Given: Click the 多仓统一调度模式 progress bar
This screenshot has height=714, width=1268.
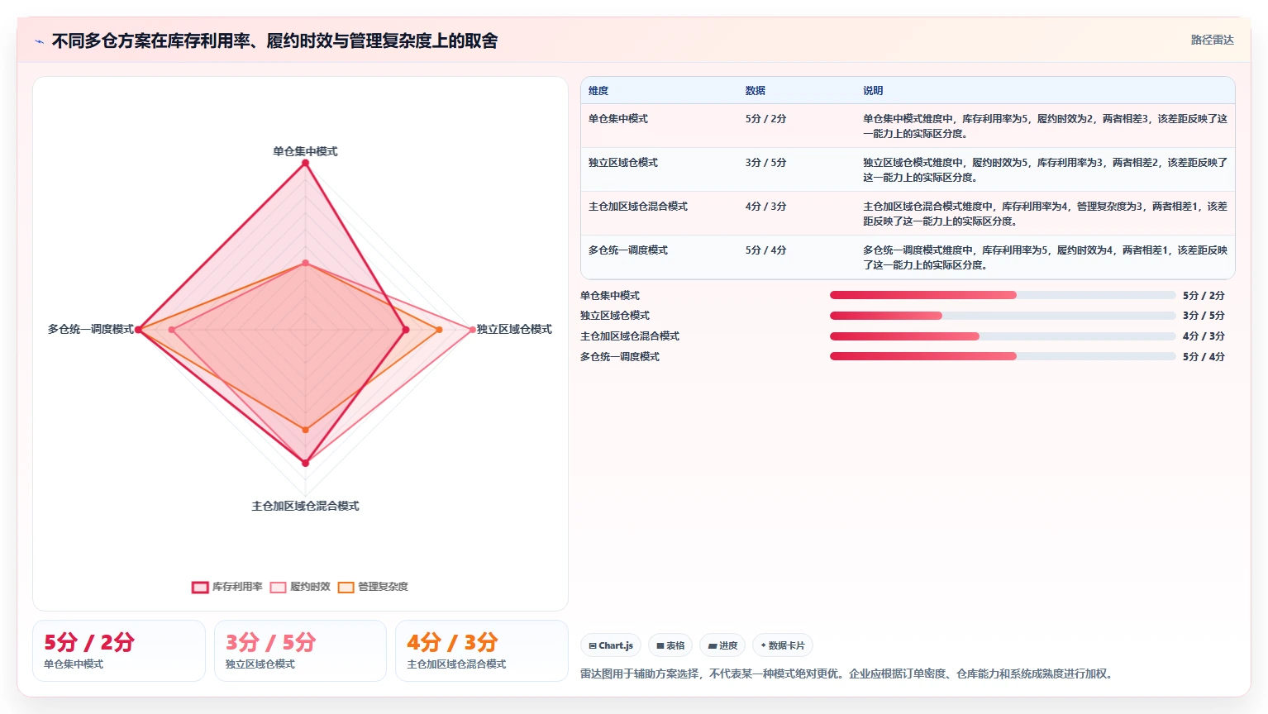Looking at the screenshot, I should click(1003, 356).
